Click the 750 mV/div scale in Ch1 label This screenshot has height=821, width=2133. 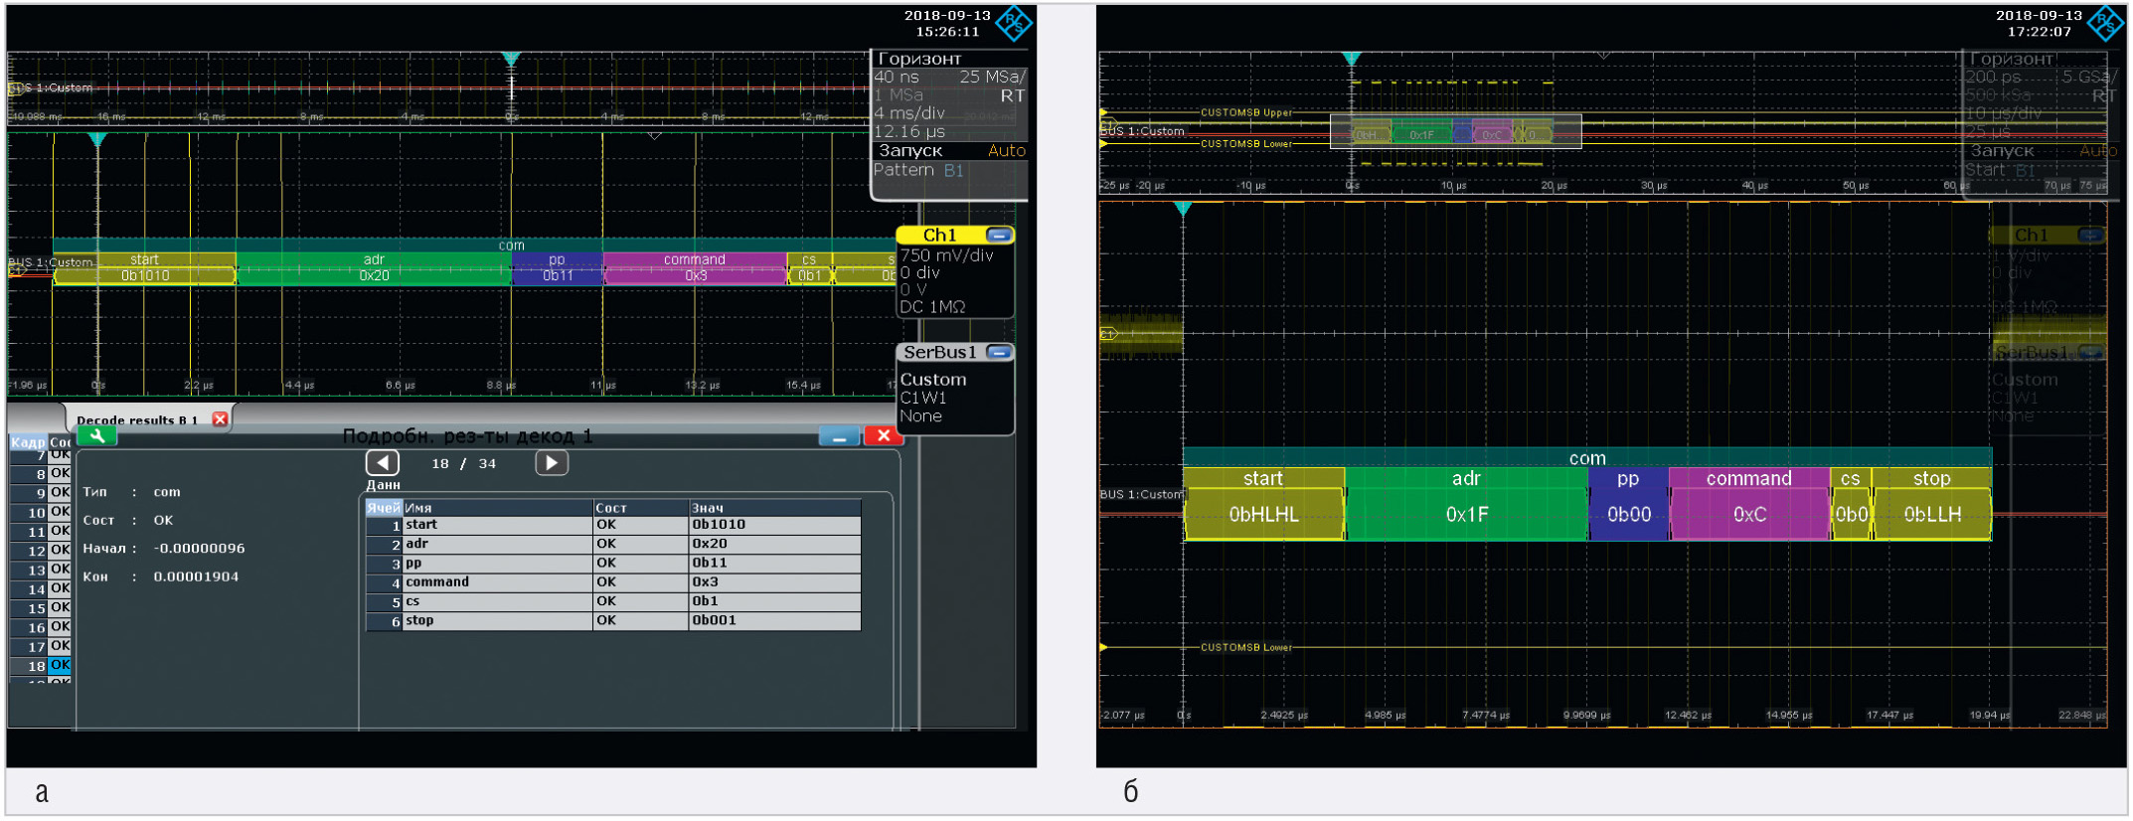(x=947, y=254)
